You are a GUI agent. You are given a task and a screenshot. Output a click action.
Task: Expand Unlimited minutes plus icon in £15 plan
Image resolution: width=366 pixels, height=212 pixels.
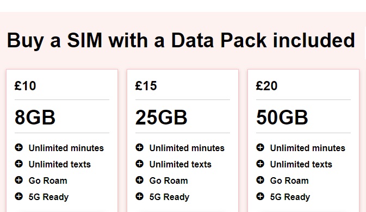[x=139, y=147]
